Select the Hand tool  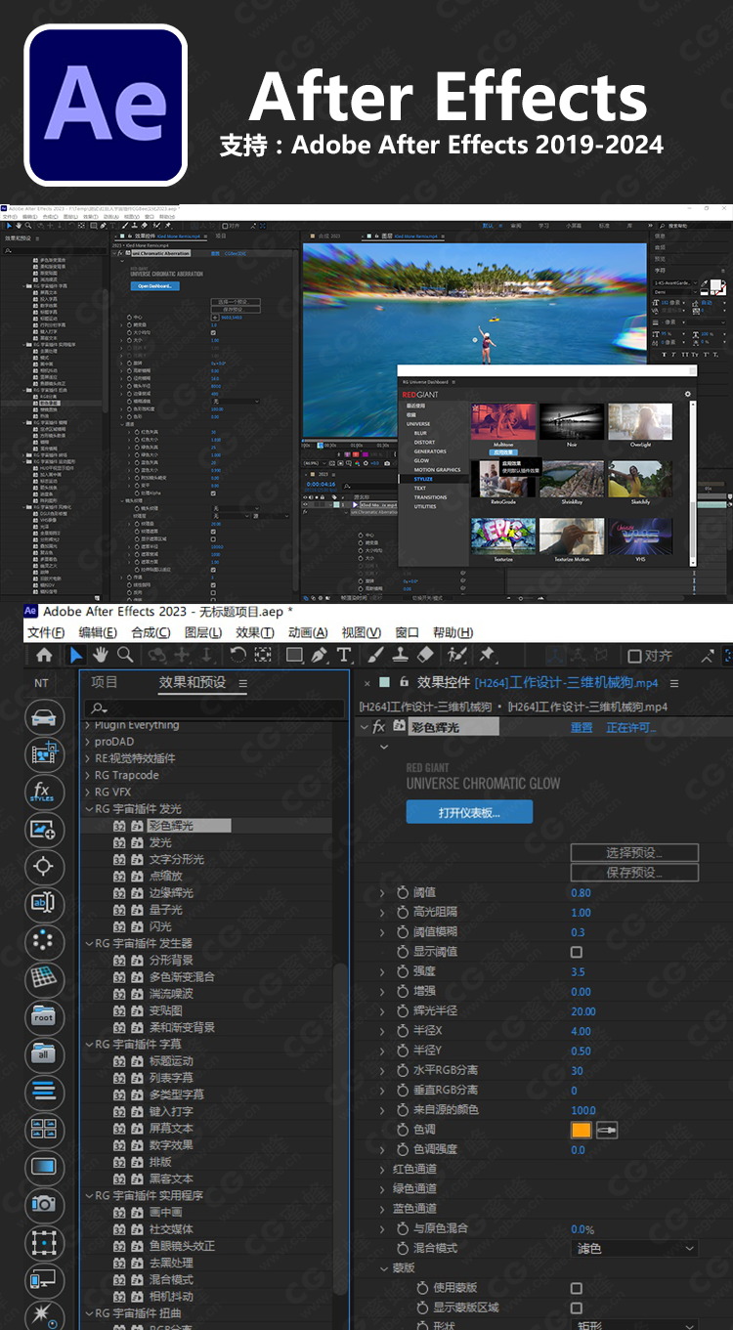tap(102, 656)
